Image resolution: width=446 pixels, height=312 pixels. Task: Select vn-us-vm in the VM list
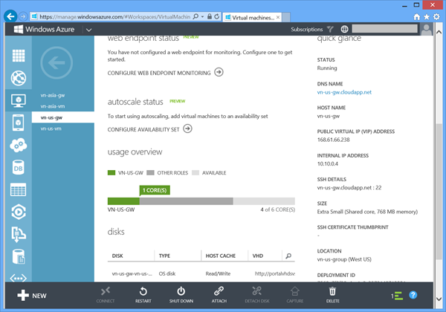[63, 129]
